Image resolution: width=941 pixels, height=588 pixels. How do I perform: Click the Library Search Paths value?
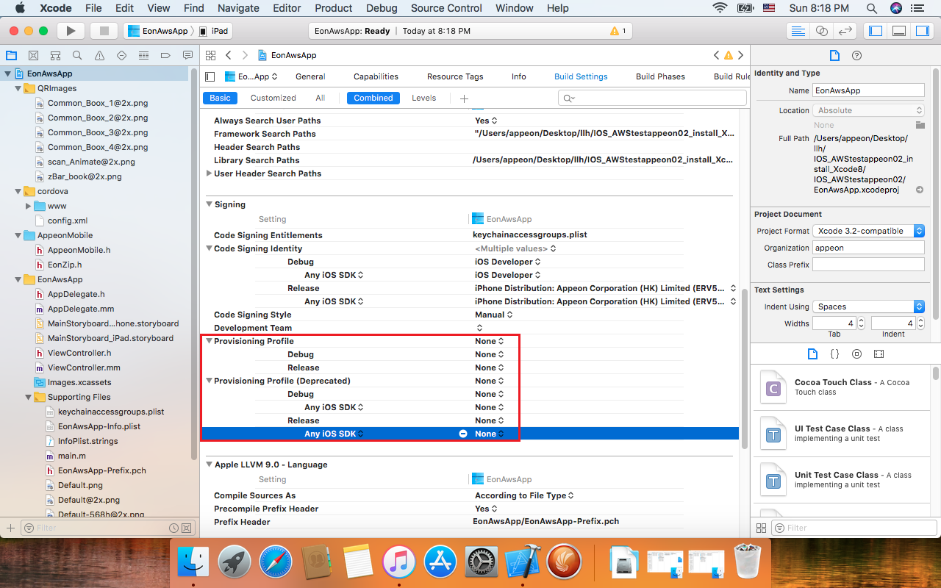[604, 160]
